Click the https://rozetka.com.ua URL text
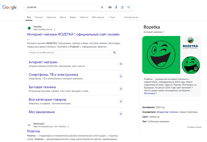Screen dimensions: 207x142 pyautogui.click(x=43, y=29)
